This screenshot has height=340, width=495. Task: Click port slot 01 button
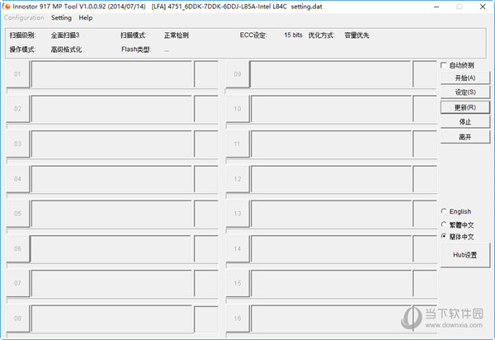pos(17,74)
